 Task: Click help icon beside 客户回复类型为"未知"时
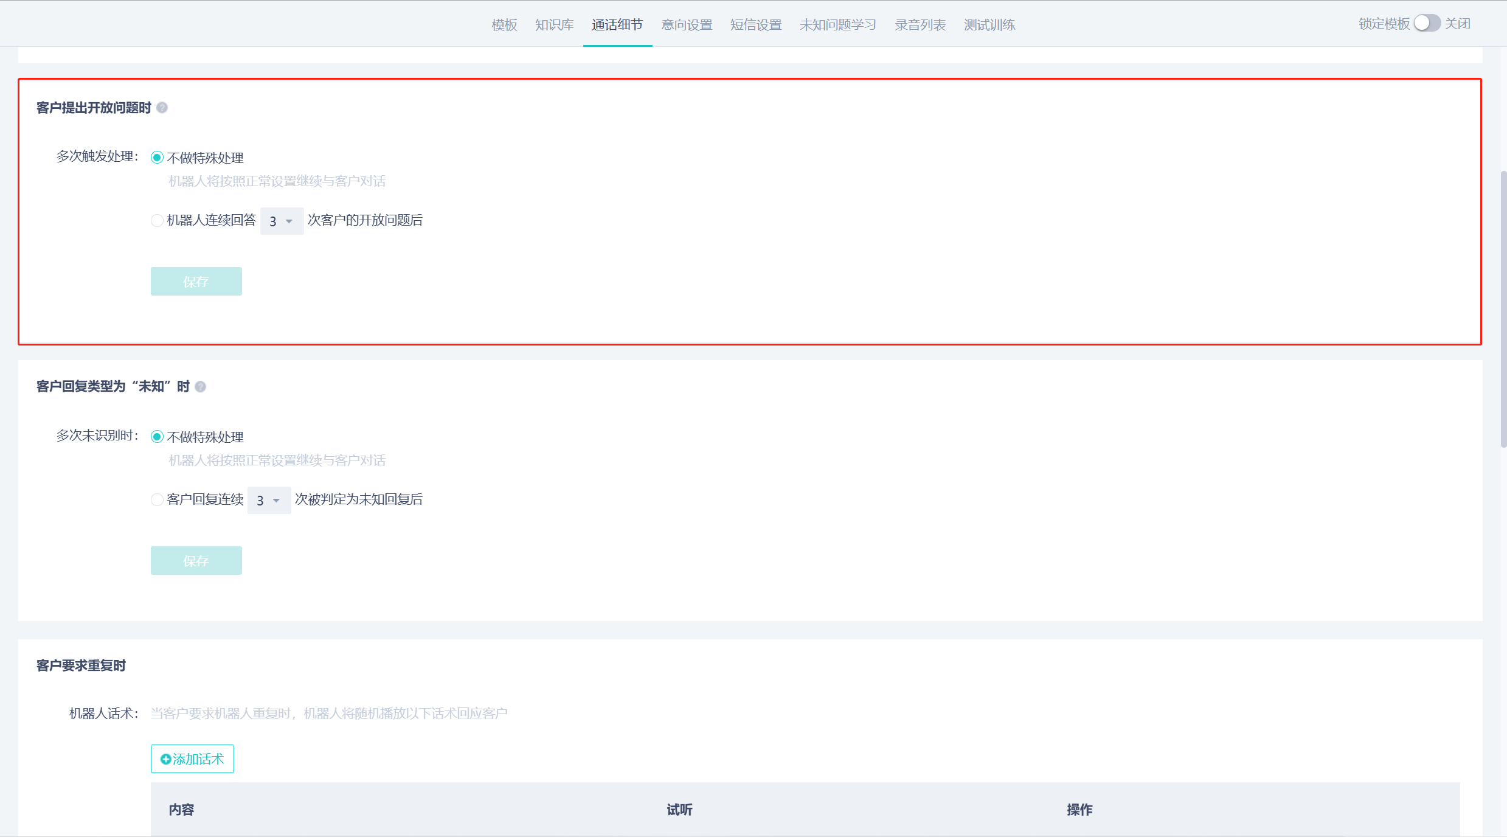(200, 387)
